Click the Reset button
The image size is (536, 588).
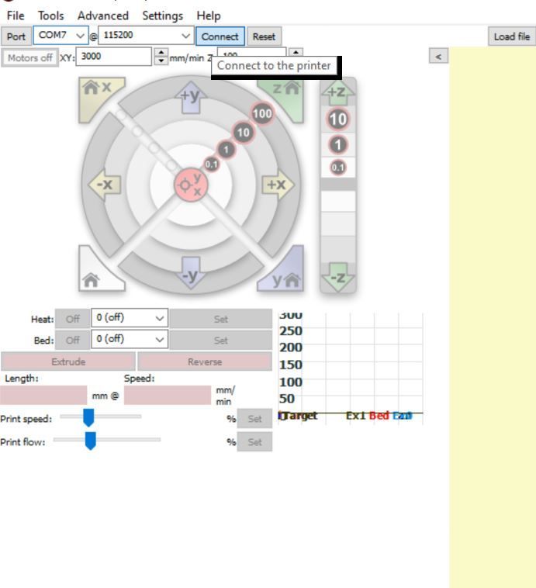click(x=264, y=36)
